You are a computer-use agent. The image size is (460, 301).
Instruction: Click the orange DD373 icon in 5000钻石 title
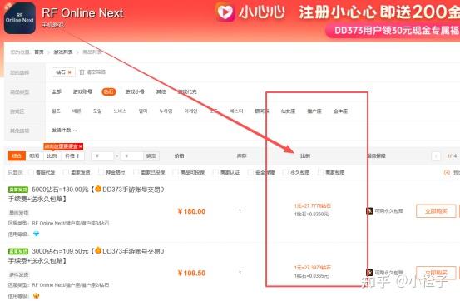[x=98, y=189]
